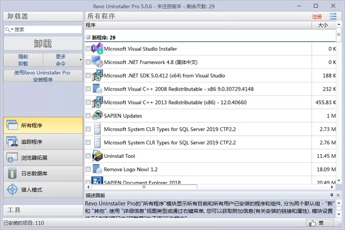
Task: Click the Microsoft Visual Studio Installer icon
Action: click(97, 48)
